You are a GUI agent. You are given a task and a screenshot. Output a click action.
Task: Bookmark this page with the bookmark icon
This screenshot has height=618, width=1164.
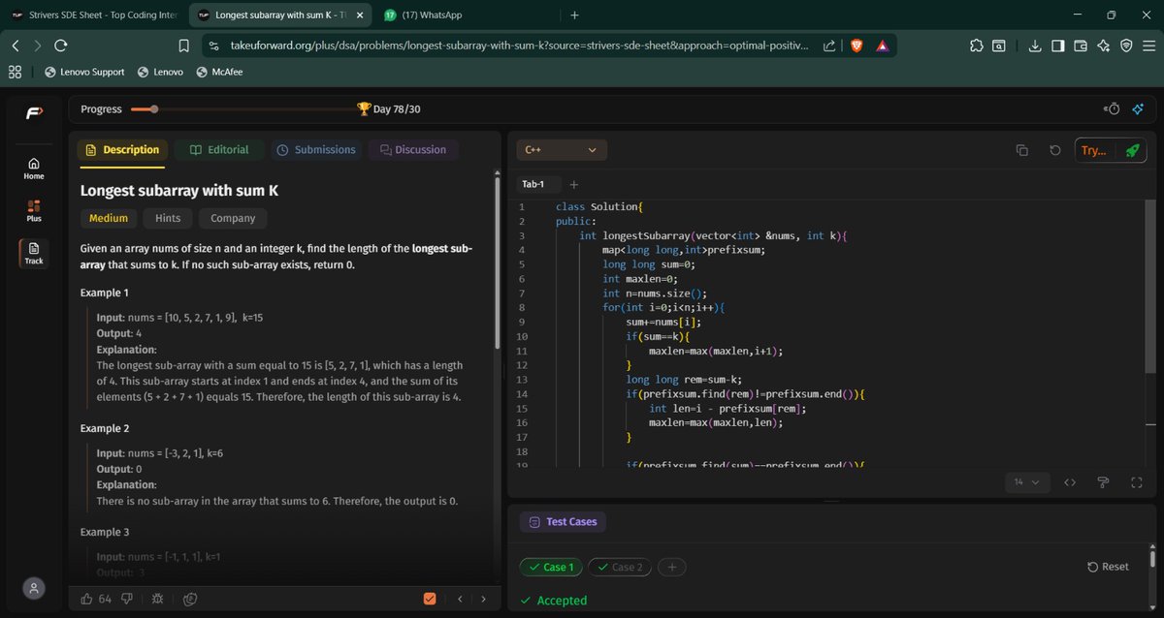184,46
